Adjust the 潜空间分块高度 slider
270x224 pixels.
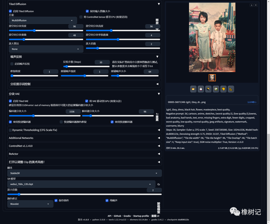click(123, 30)
